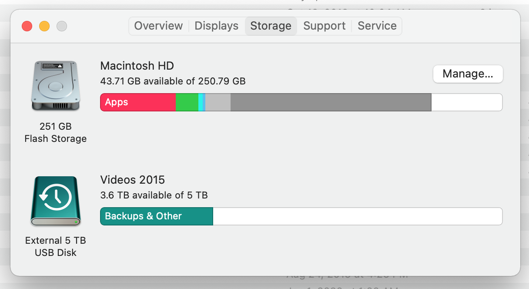The image size is (529, 289).
Task: Click the green segment in storage bar
Action: [x=187, y=102]
